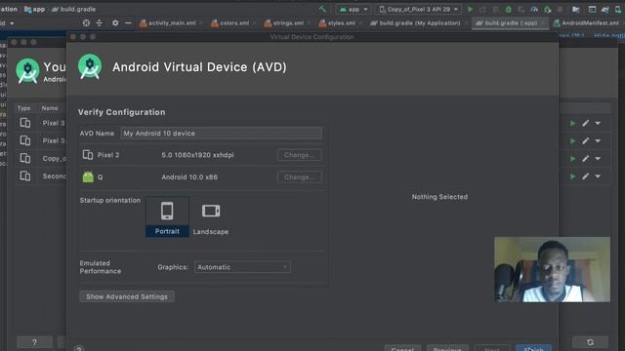Click the Profiler gauge icon in toolbar
The width and height of the screenshot is (625, 351).
pyautogui.click(x=534, y=9)
